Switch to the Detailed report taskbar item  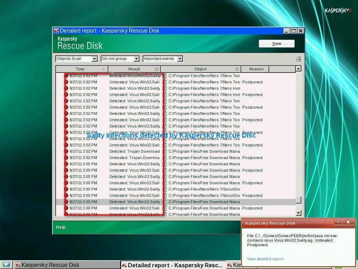173,265
